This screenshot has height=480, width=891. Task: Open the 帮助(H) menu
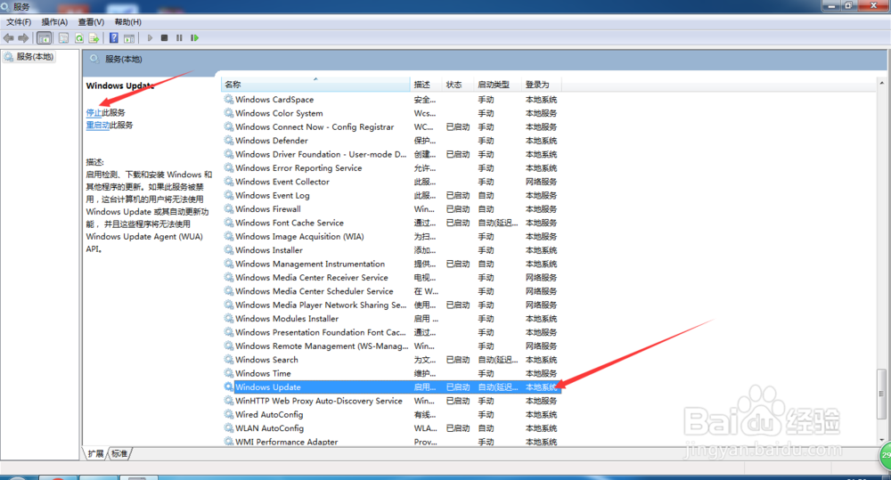(127, 22)
